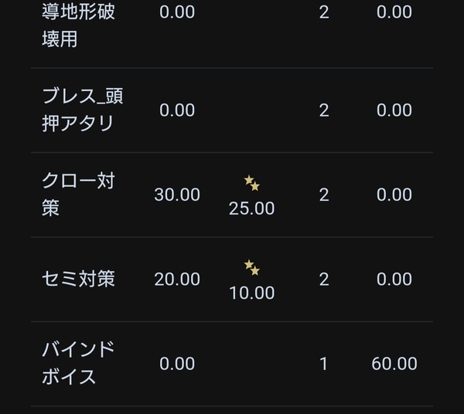Click last 0.00 value in セミ対策 row
Image resolution: width=464 pixels, height=414 pixels.
point(394,280)
